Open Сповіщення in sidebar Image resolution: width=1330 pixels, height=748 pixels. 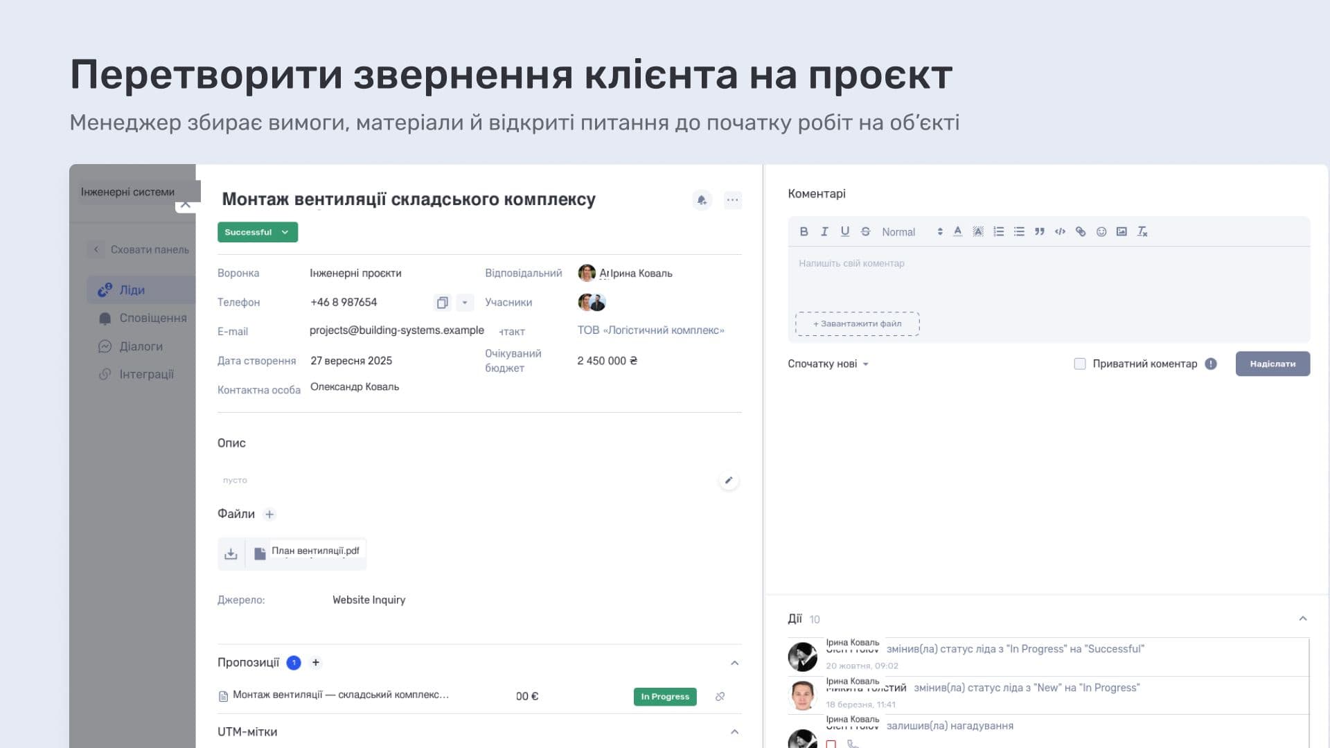pyautogui.click(x=141, y=318)
